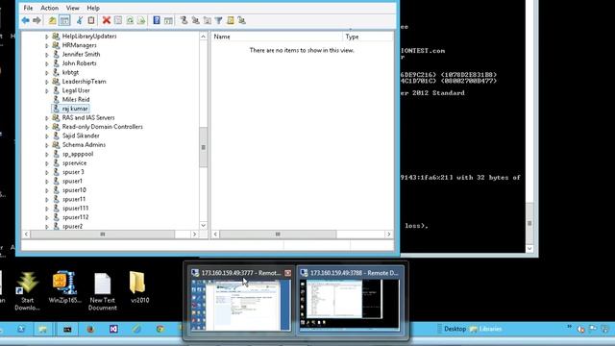Screen dimensions: 615x346
Task: Click the Forward arrow in the toolbar
Action: point(37,20)
